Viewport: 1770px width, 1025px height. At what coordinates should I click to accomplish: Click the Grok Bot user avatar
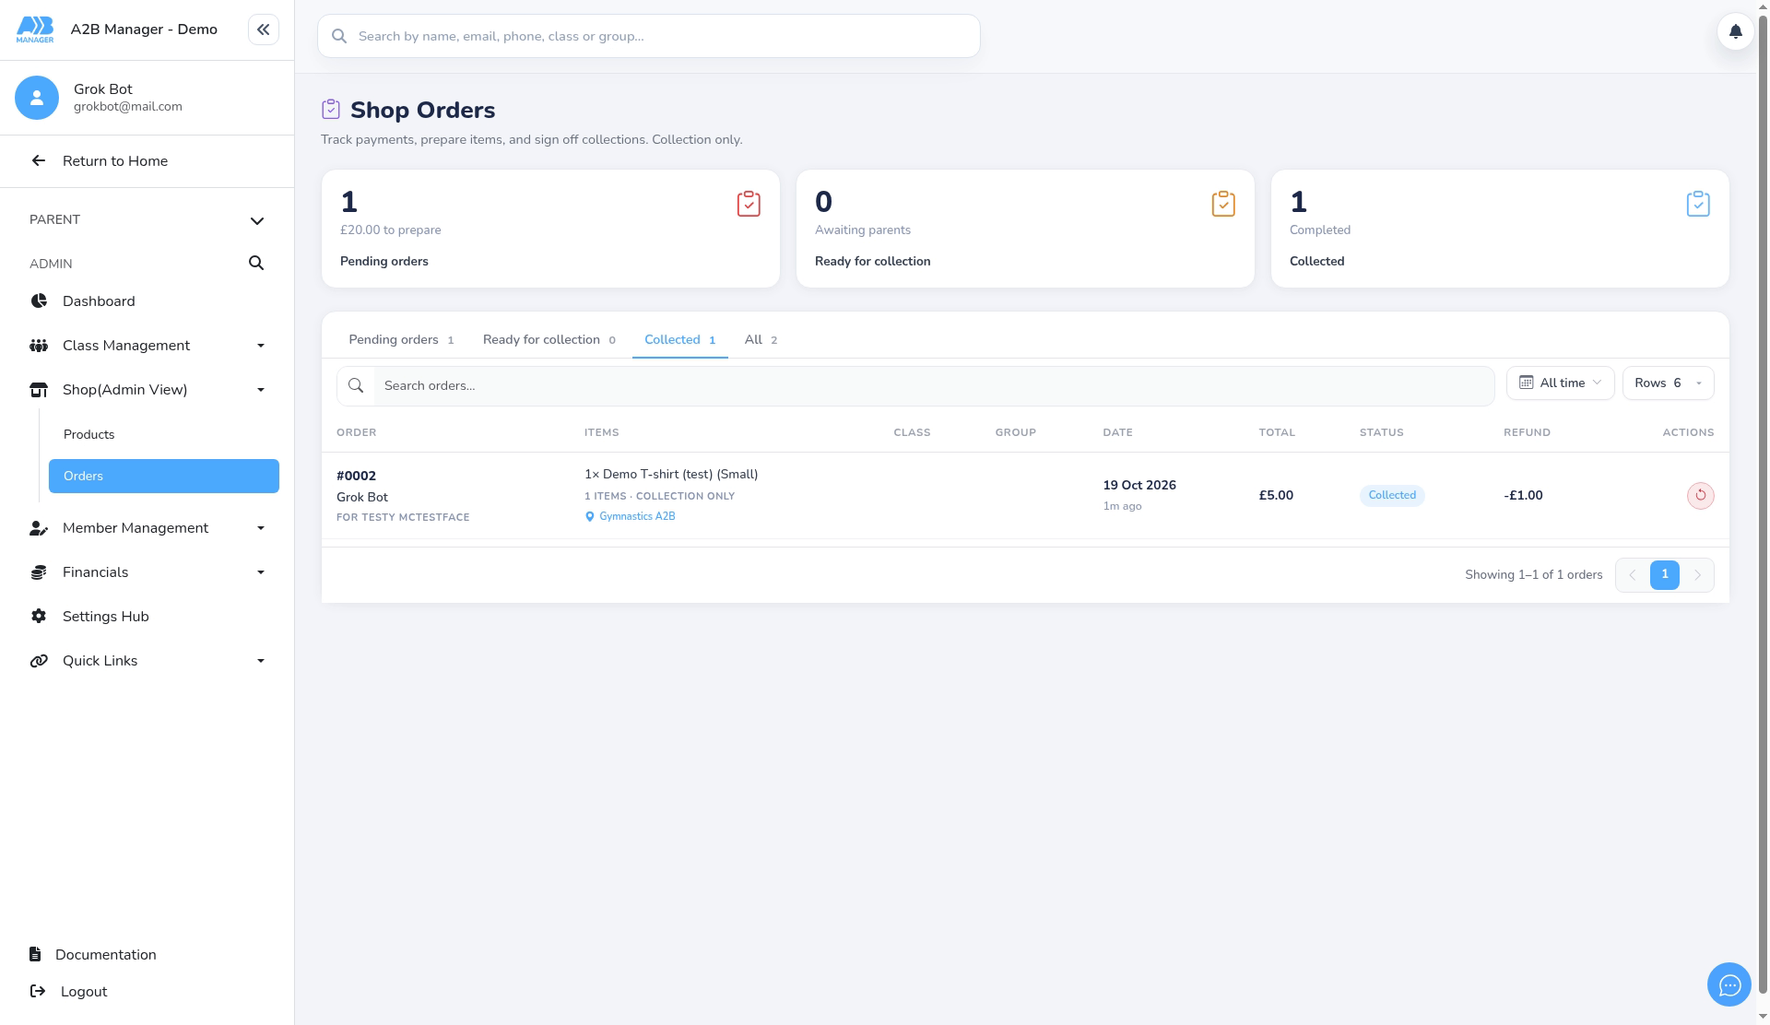37,98
